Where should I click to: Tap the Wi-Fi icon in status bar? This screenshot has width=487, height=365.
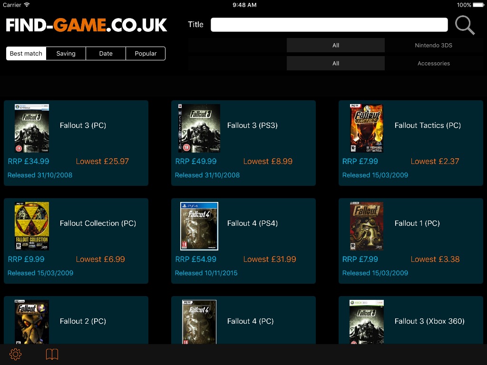[x=27, y=5]
